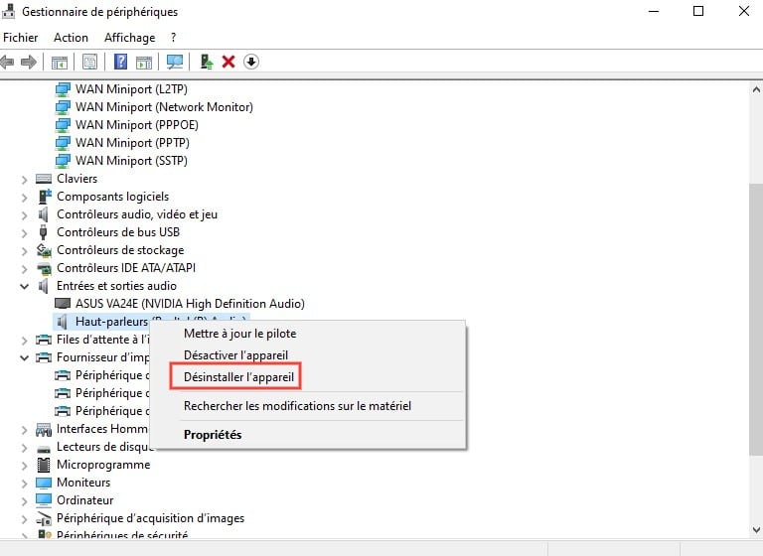Image resolution: width=763 pixels, height=556 pixels.
Task: Scan for hardware changes monitor icon
Action: coord(175,62)
